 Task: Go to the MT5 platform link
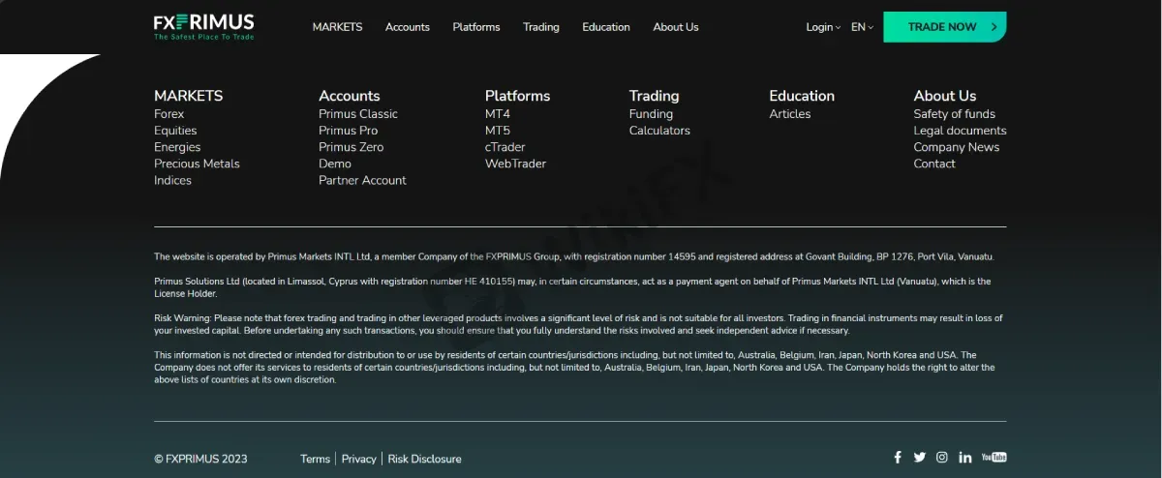pos(498,131)
